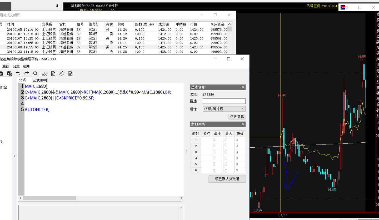Click the 海越股份(SHSE 600387)5分钟 chart title

[94, 6]
